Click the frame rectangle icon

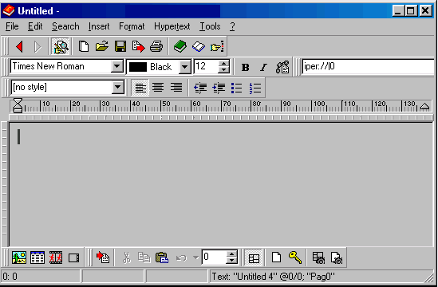[73, 258]
